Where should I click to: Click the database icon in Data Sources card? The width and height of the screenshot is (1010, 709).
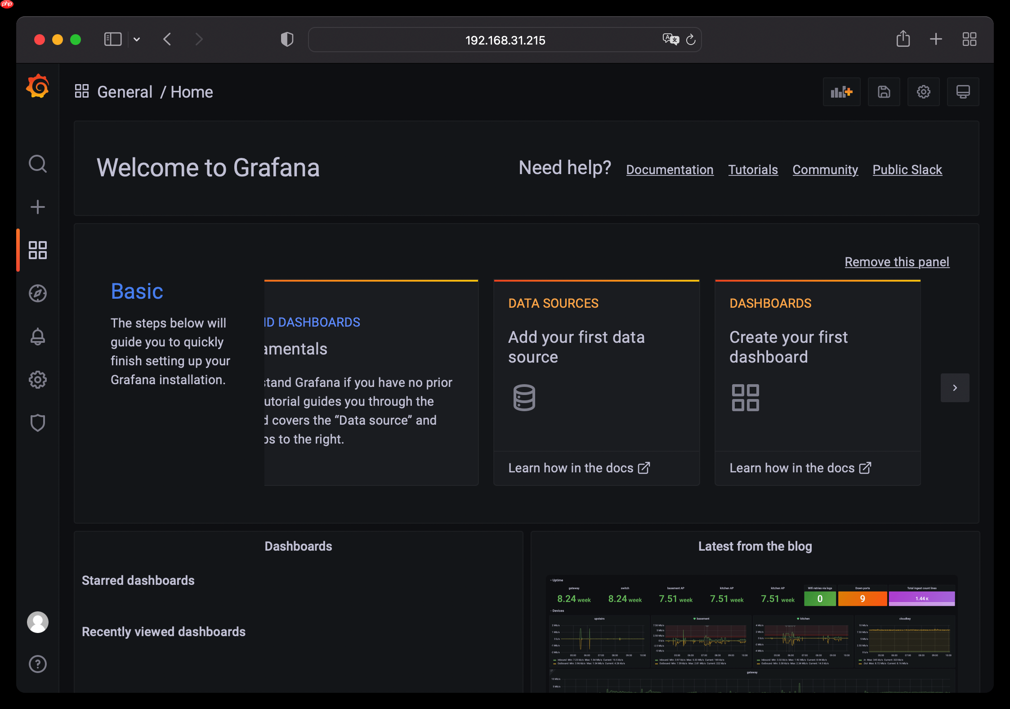tap(524, 397)
